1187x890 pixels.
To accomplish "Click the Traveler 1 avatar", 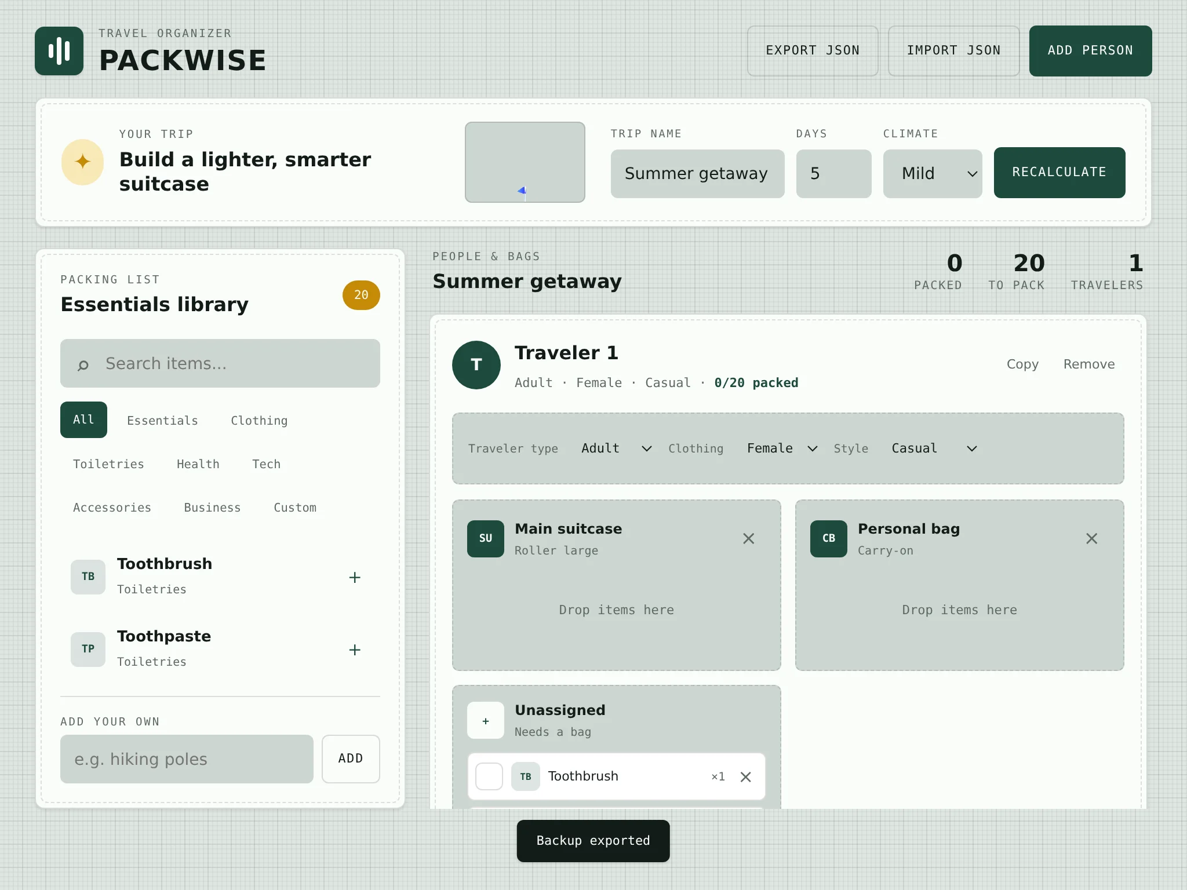I will tap(476, 364).
